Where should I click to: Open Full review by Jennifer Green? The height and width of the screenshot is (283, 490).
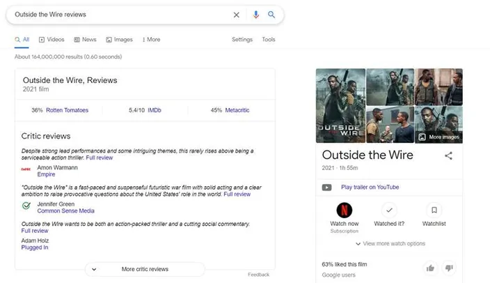point(237,194)
